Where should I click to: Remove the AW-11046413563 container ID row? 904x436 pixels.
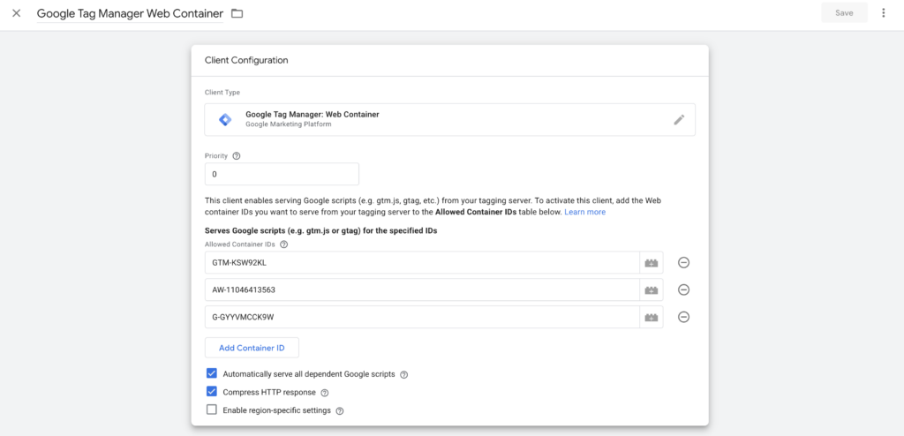pos(684,289)
